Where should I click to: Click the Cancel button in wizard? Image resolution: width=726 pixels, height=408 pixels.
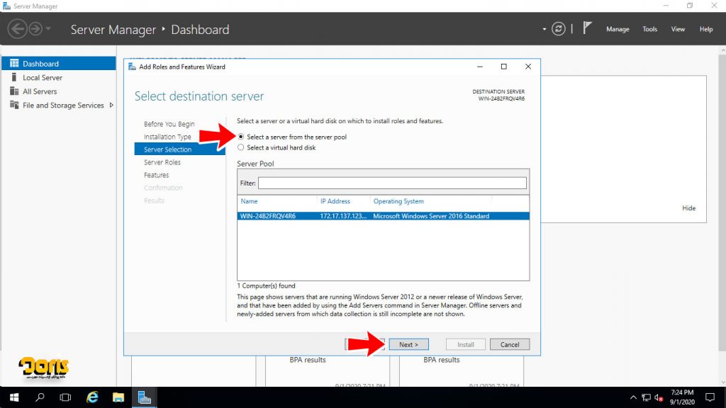(x=509, y=344)
